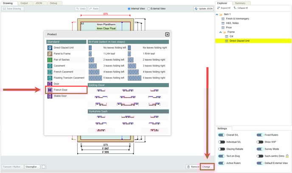Close the Product dialog
Image resolution: width=292 pixels, height=173 pixels.
(167, 34)
